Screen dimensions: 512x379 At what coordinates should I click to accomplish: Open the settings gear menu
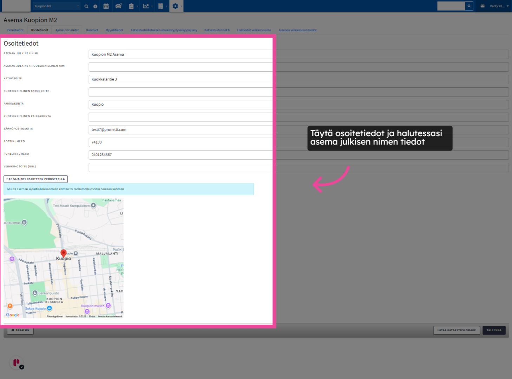(x=176, y=6)
